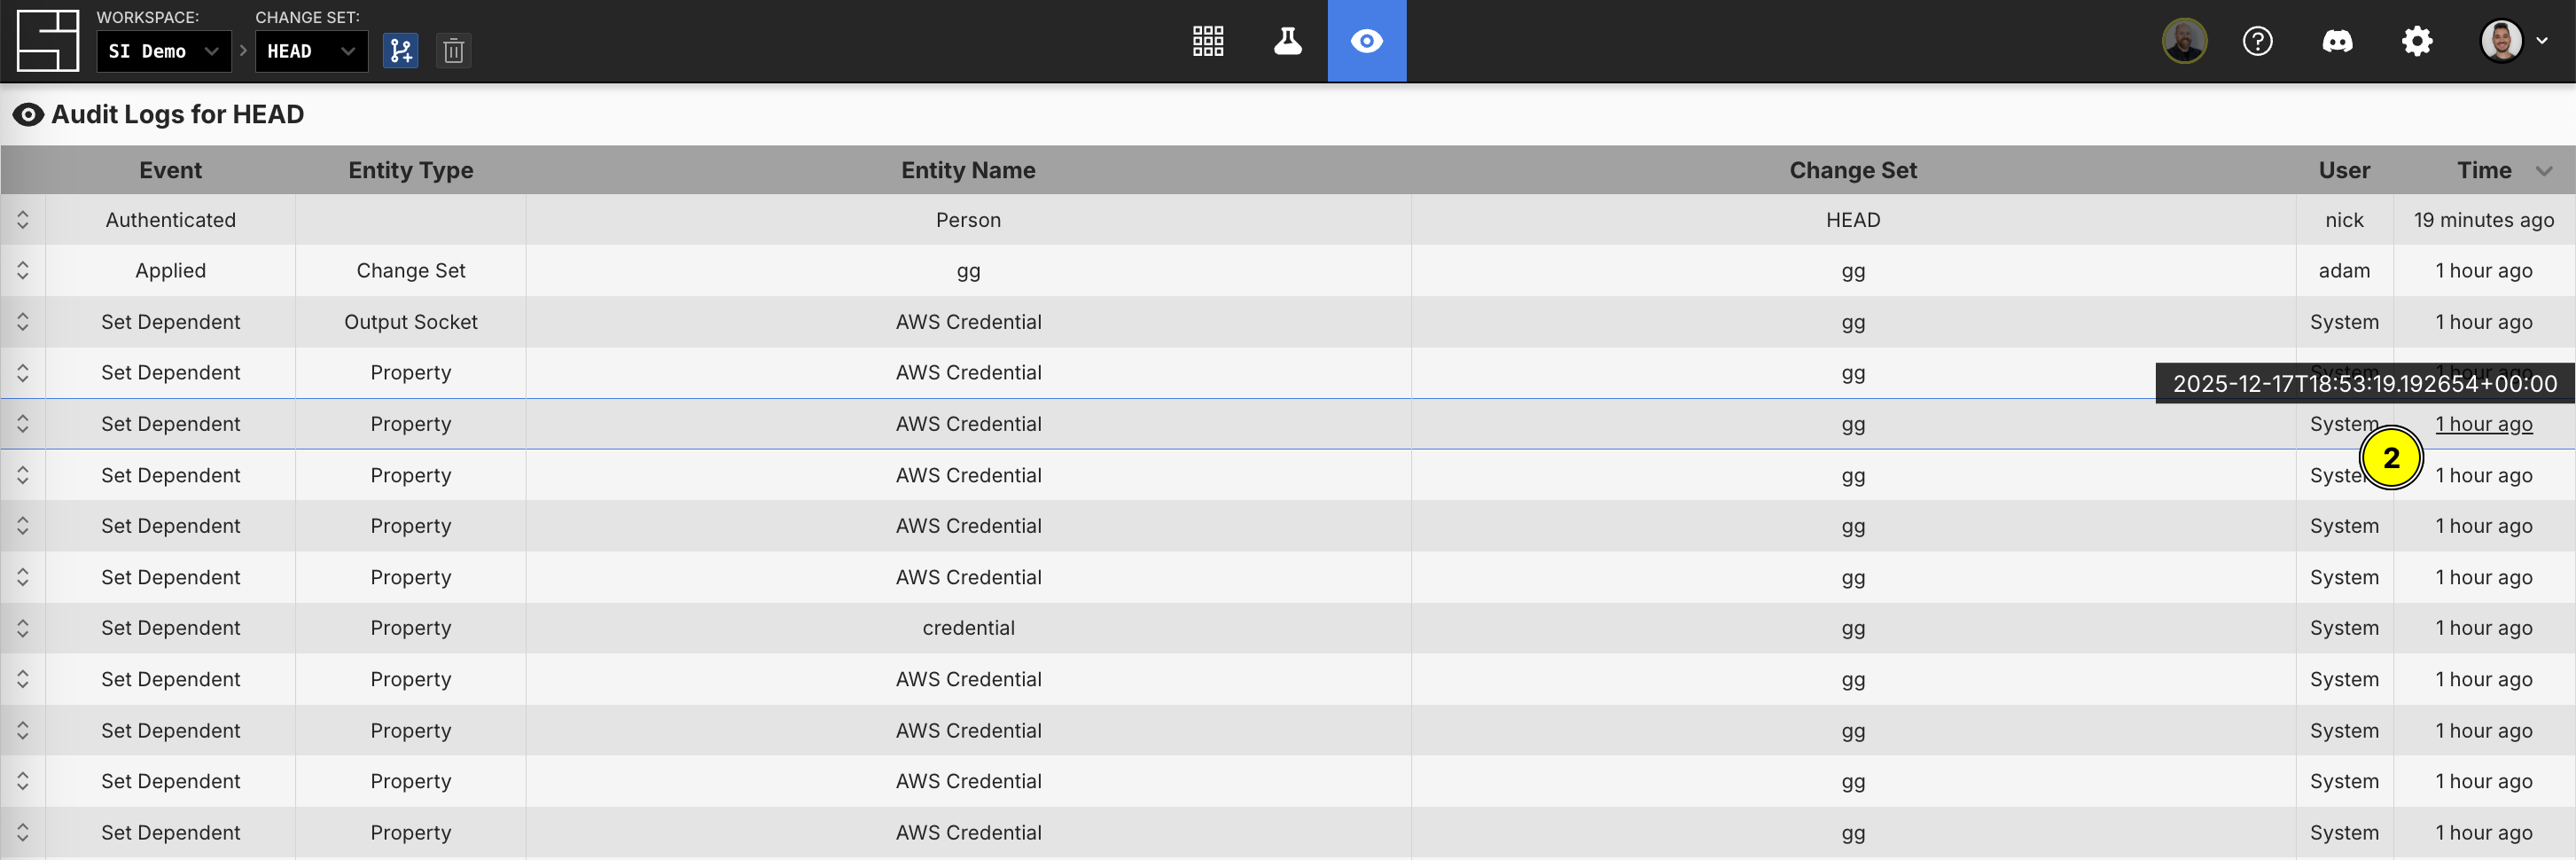Create a new change set

click(x=401, y=50)
